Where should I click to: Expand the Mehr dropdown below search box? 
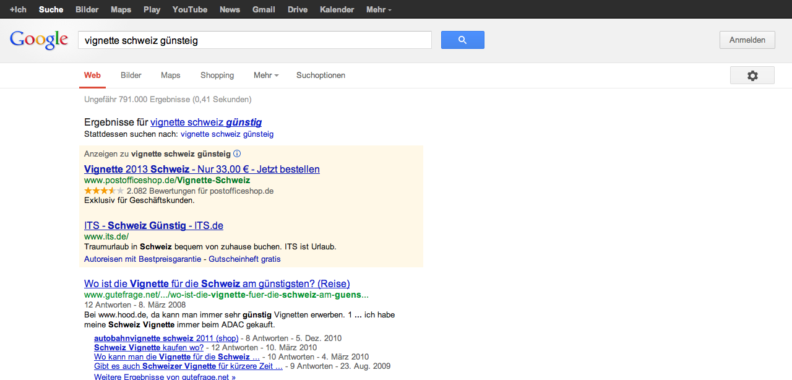[266, 76]
